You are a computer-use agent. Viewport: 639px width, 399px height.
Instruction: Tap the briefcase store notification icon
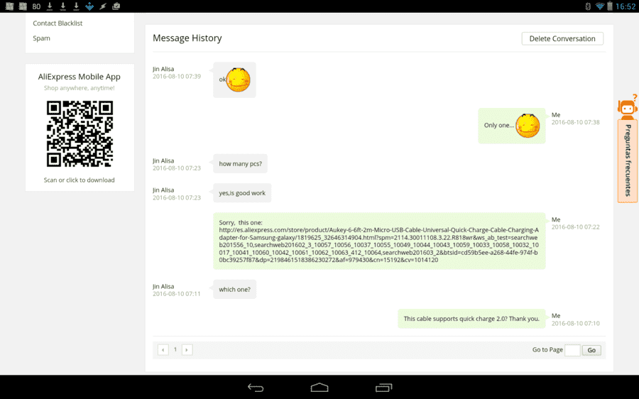[116, 6]
